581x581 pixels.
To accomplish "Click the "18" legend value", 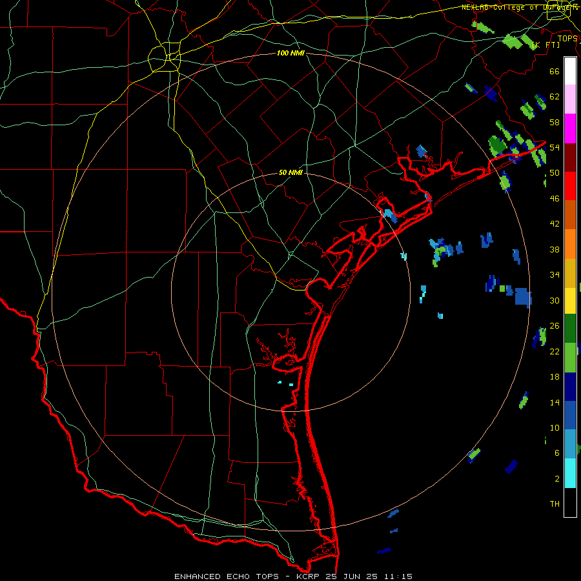I will pos(555,377).
